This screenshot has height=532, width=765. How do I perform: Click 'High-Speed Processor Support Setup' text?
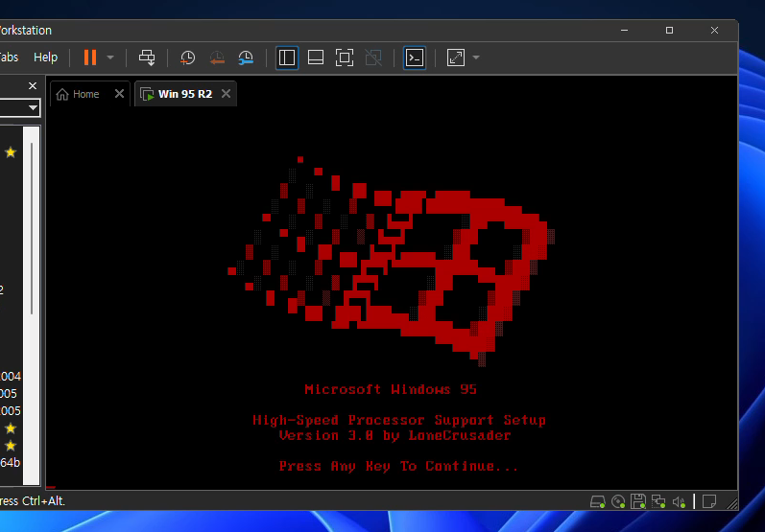(399, 420)
